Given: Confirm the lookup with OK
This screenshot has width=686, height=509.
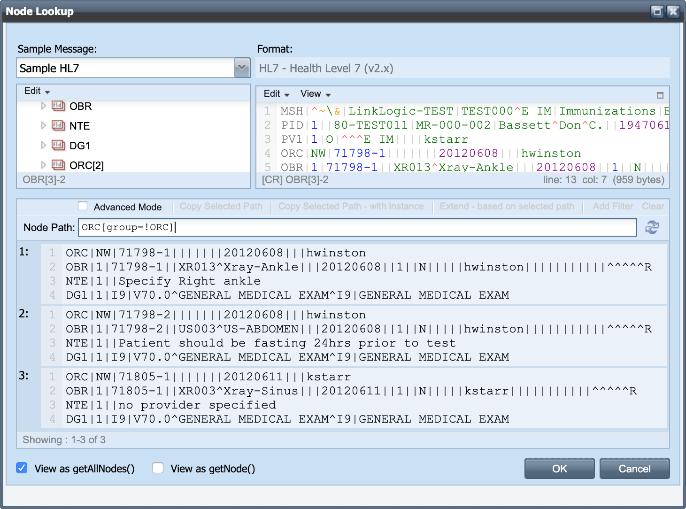Looking at the screenshot, I should pos(559,468).
